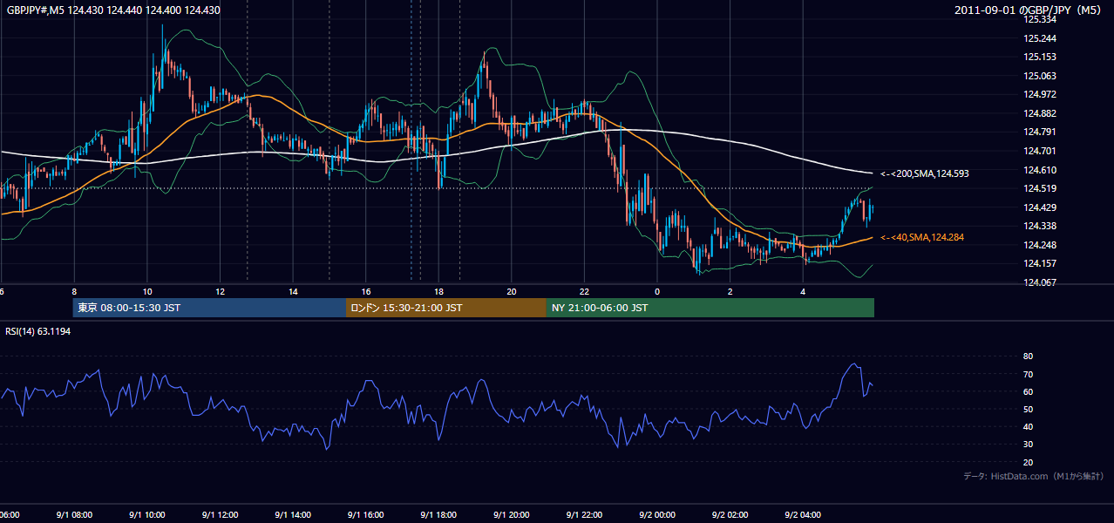Select the 東京 08:00-15:30 JST session bar
Screen dimensions: 1114x523
click(209, 308)
